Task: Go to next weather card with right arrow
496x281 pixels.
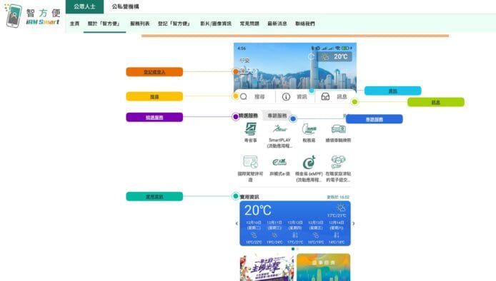Action: 354,223
